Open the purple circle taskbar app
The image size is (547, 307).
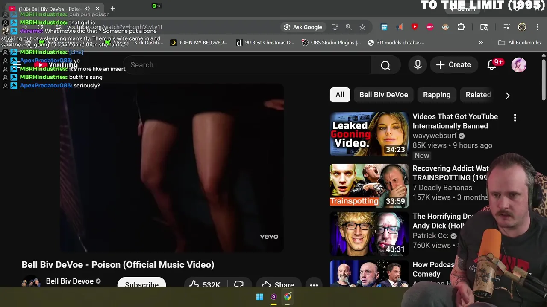pyautogui.click(x=273, y=297)
